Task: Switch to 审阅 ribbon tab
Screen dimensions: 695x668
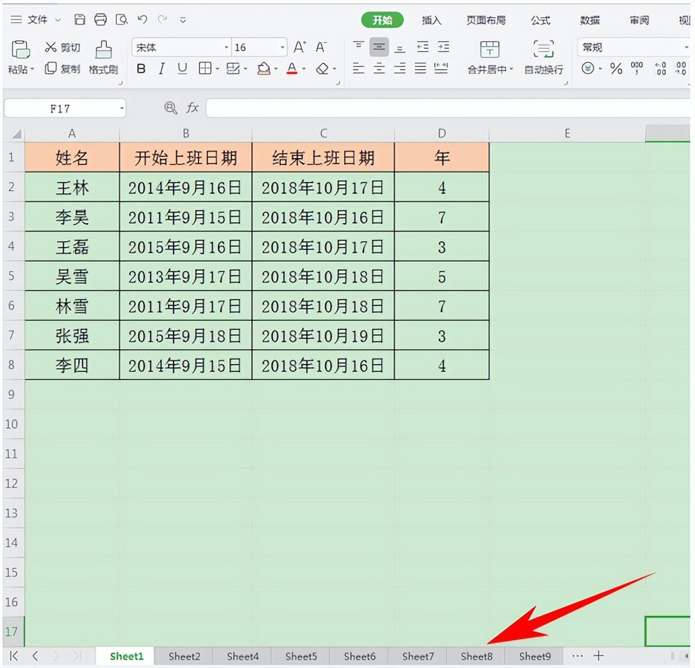Action: coord(639,20)
